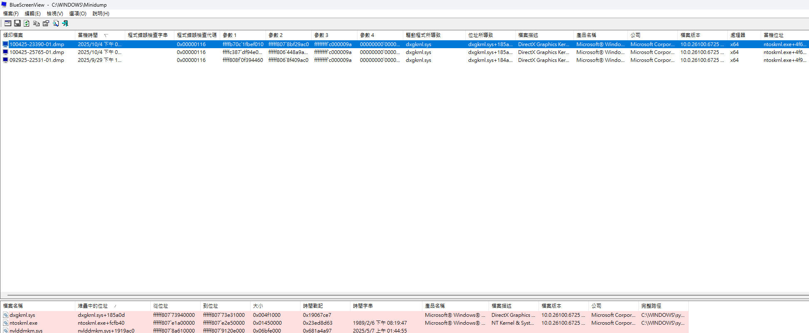Click the nvlddmkm.sys file name in lower pane
The image size is (809, 333).
tap(26, 331)
